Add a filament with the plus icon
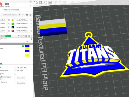The image size is (129, 97). point(19,15)
